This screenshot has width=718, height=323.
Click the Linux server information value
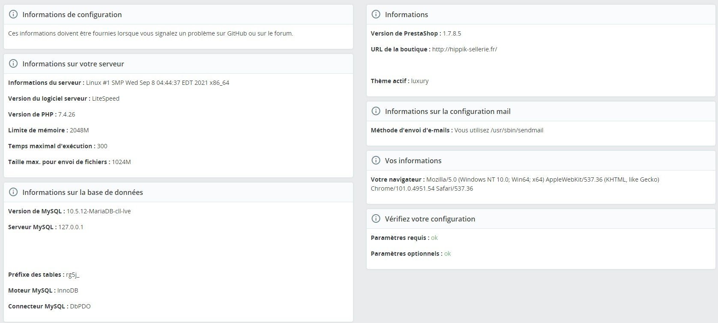[x=158, y=83]
